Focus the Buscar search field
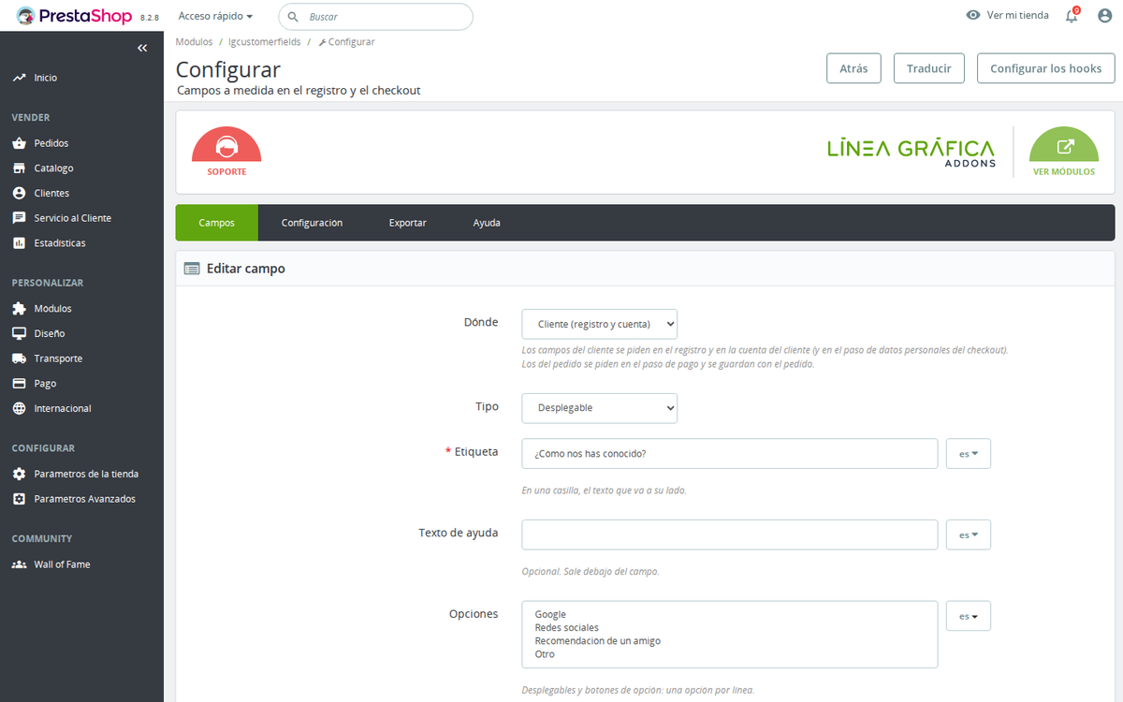Viewport: 1123px width, 702px height. pos(376,17)
